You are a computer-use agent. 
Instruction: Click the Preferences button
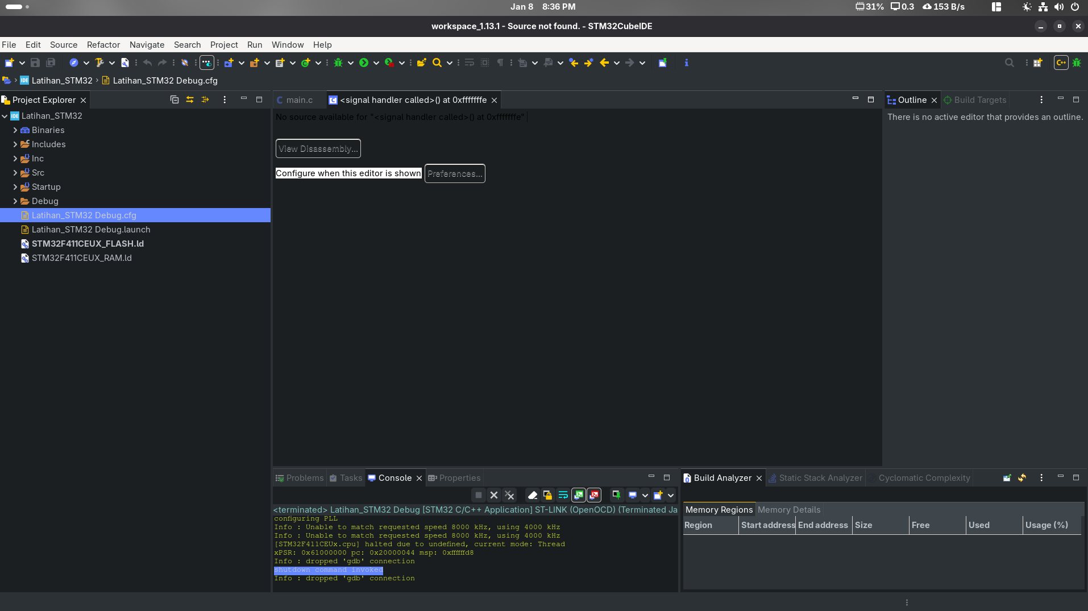coord(454,174)
